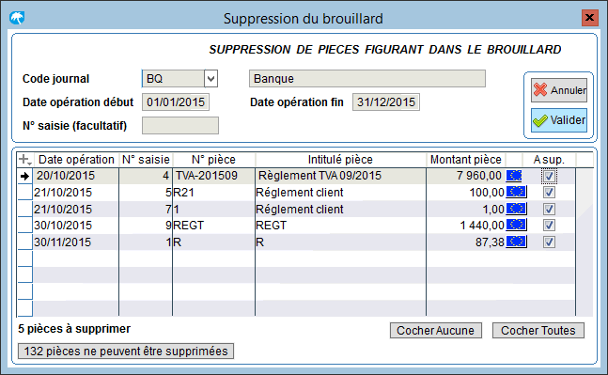Click the Montant pièce column header
The height and width of the screenshot is (375, 608).
(465, 160)
